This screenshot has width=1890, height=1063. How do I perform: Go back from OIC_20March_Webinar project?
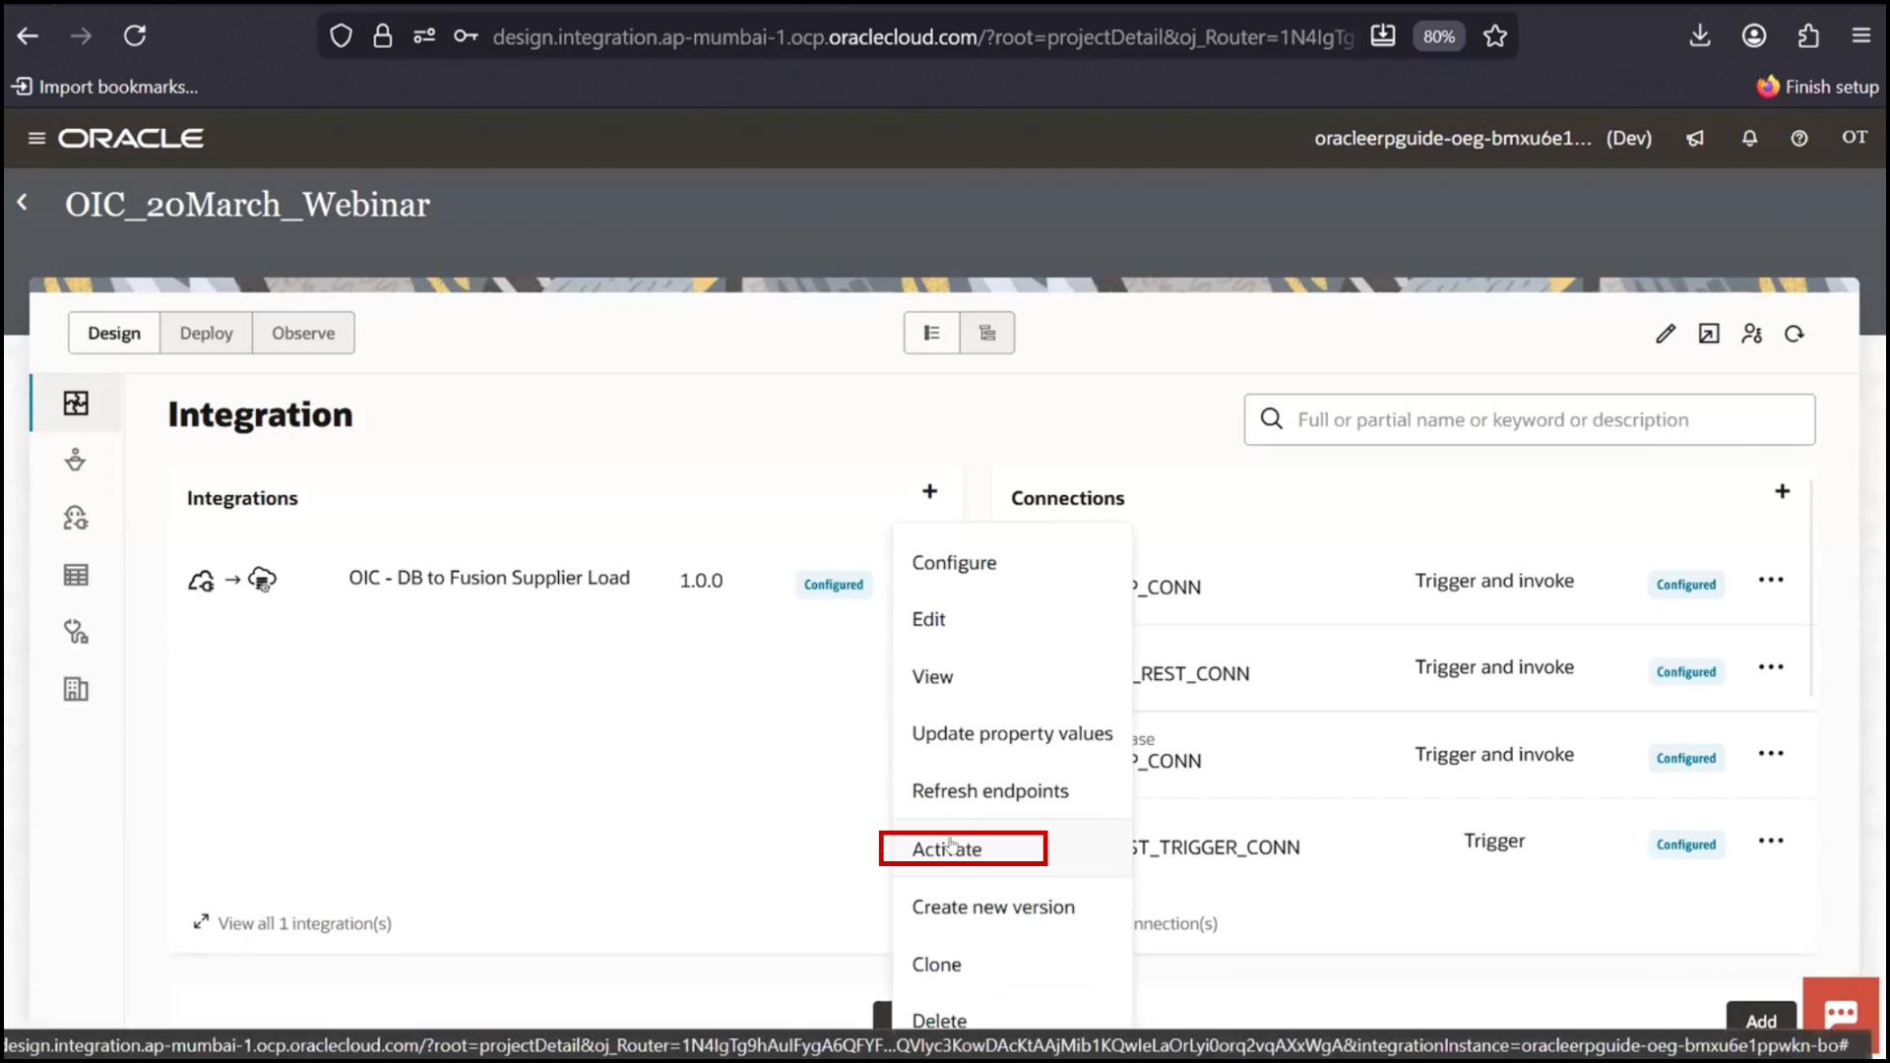[23, 203]
